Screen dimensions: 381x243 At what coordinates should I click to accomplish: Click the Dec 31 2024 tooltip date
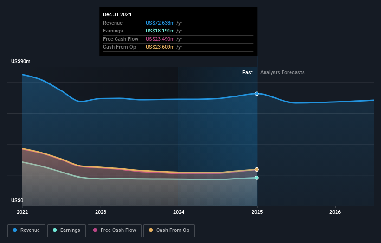117,14
